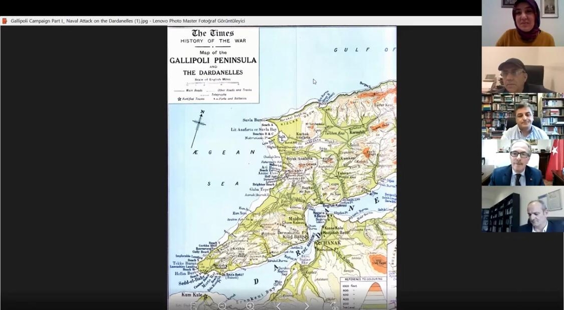Click the zoom out magnifier icon
This screenshot has width=564, height=310.
tap(222, 306)
